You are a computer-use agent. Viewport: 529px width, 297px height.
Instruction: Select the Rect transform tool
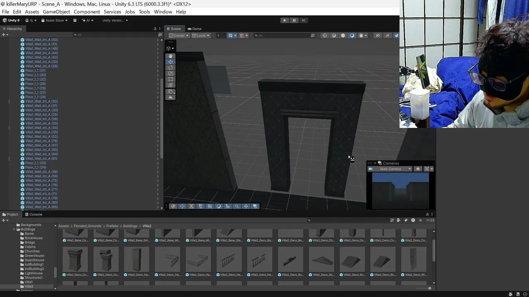coord(170,79)
